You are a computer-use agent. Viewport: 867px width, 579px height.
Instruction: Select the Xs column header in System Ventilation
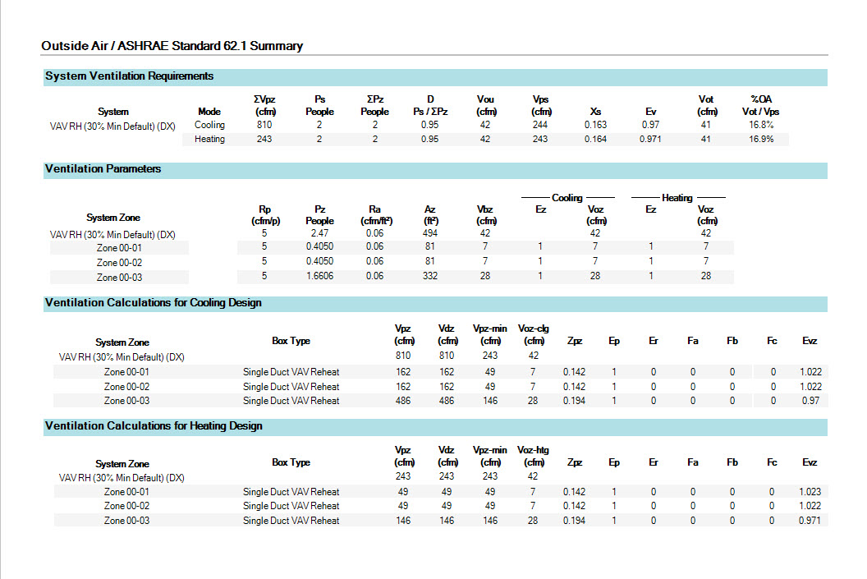coord(595,112)
